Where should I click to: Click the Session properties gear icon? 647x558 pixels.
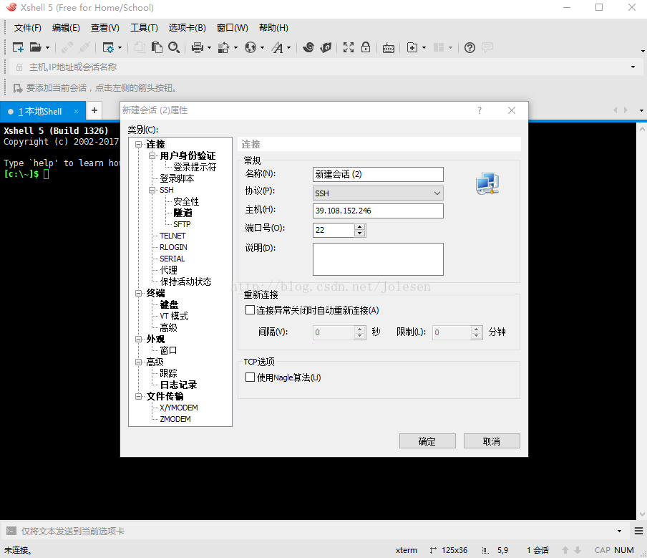[x=108, y=47]
